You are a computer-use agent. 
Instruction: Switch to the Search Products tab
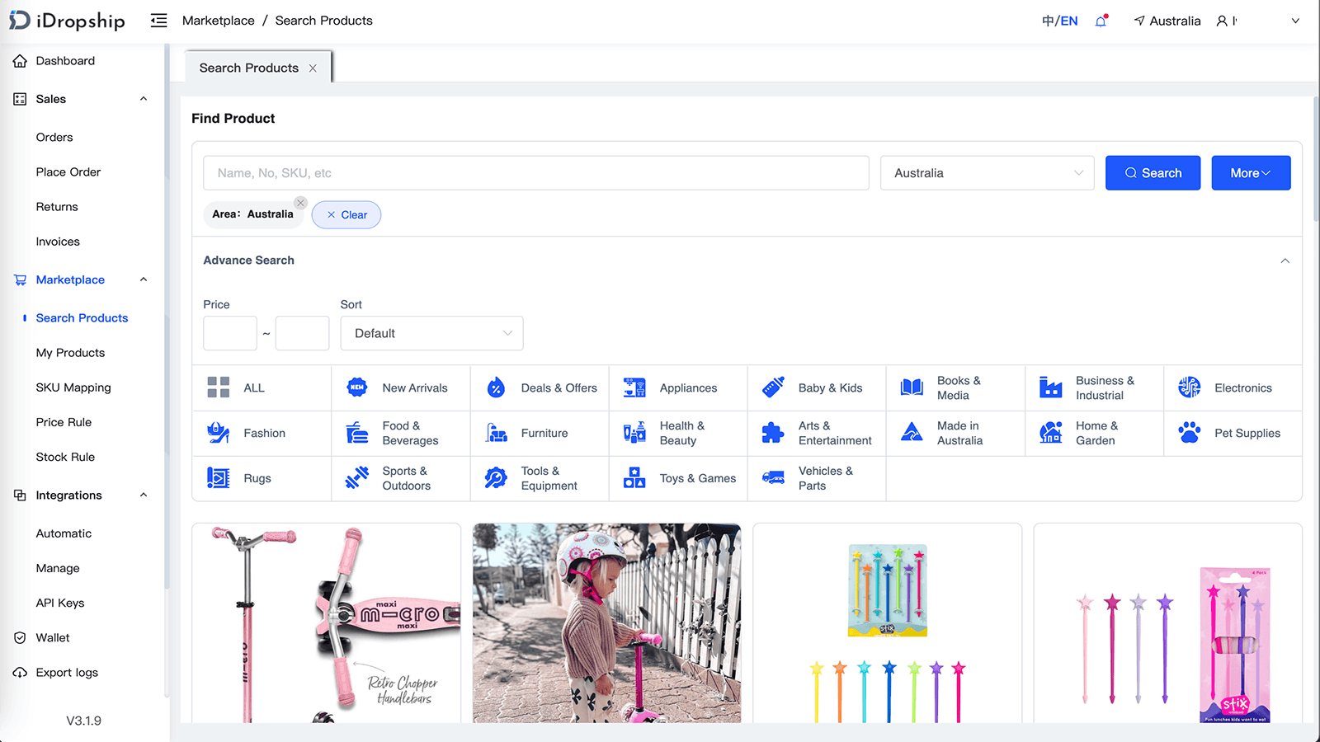click(x=248, y=68)
